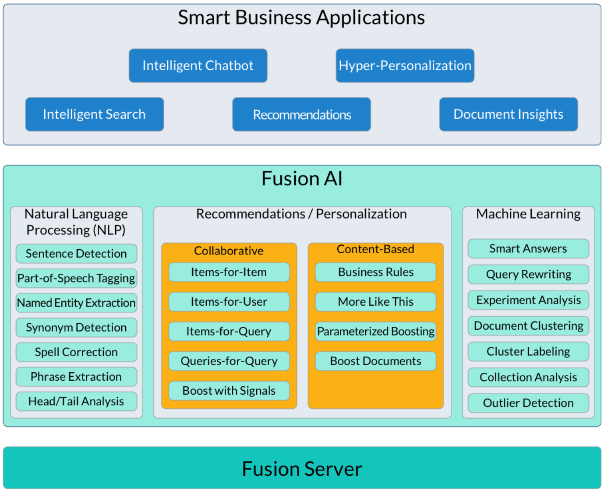Click the blue Recommendations box
Viewport: 604px width, 491px height.
[x=301, y=114]
